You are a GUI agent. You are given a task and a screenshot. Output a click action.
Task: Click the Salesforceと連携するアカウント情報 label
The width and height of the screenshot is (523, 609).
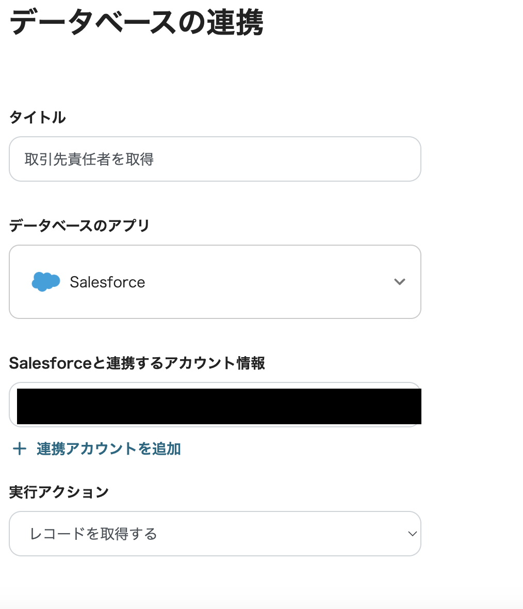click(138, 363)
